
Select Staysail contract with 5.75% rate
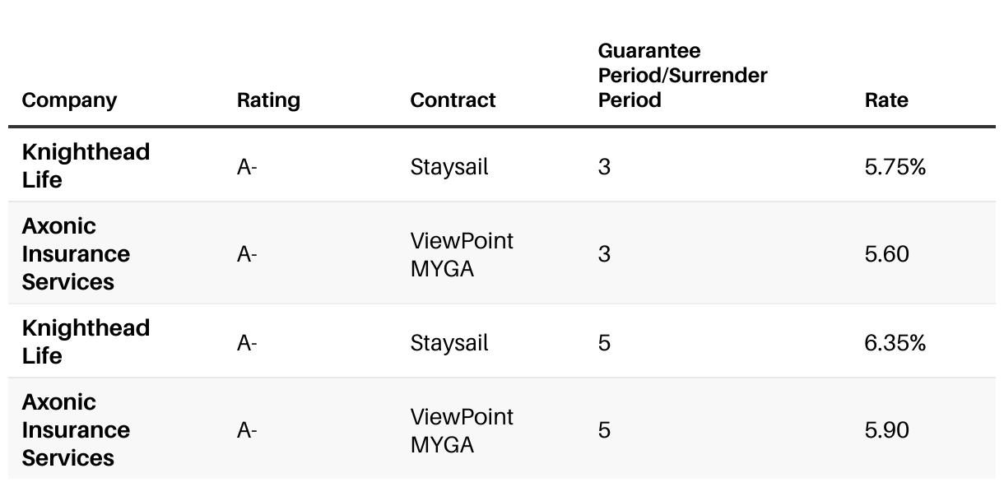[x=449, y=168]
